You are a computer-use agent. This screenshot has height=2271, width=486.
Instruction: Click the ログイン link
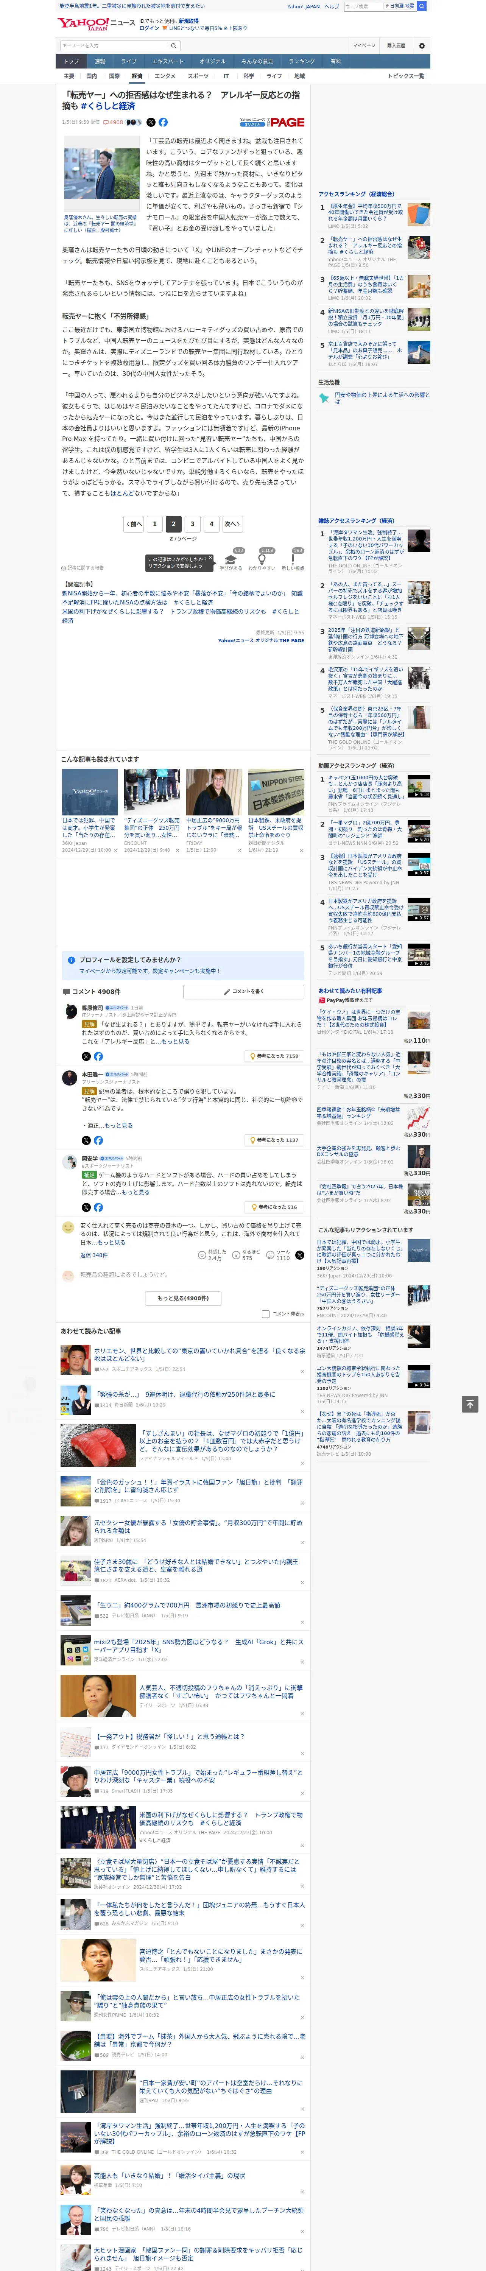[149, 28]
